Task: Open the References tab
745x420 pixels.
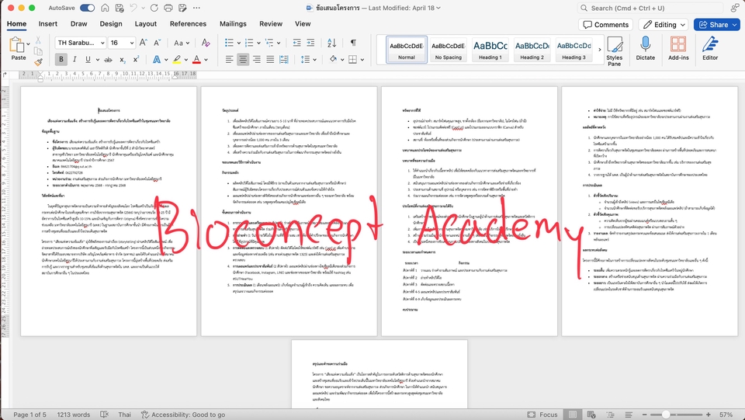Action: point(188,24)
